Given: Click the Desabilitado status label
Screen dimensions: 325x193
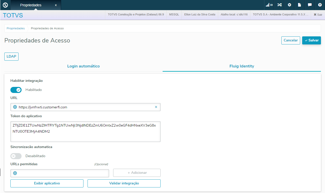Looking at the screenshot, I should coord(36,156).
